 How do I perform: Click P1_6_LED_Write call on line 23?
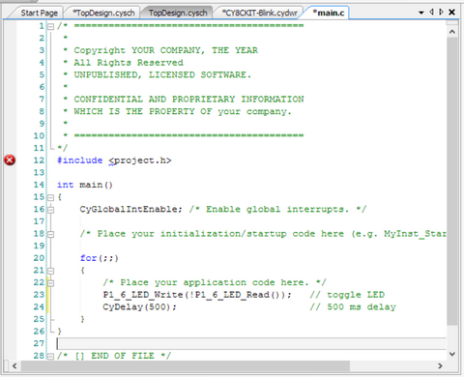(x=197, y=295)
